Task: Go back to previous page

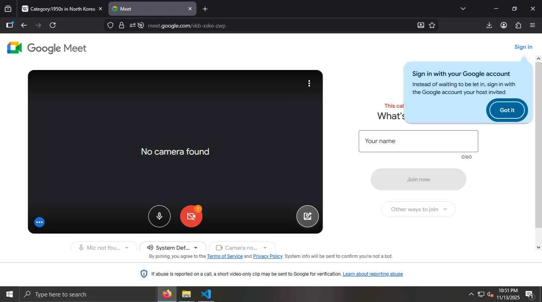Action: pos(24,25)
